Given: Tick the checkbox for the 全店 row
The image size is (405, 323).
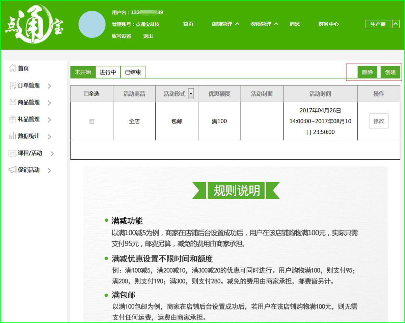Looking at the screenshot, I should click(92, 121).
